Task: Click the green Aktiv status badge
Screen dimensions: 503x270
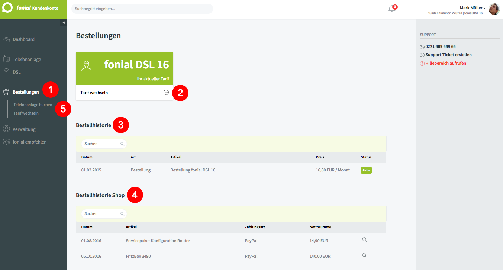Action: point(366,170)
